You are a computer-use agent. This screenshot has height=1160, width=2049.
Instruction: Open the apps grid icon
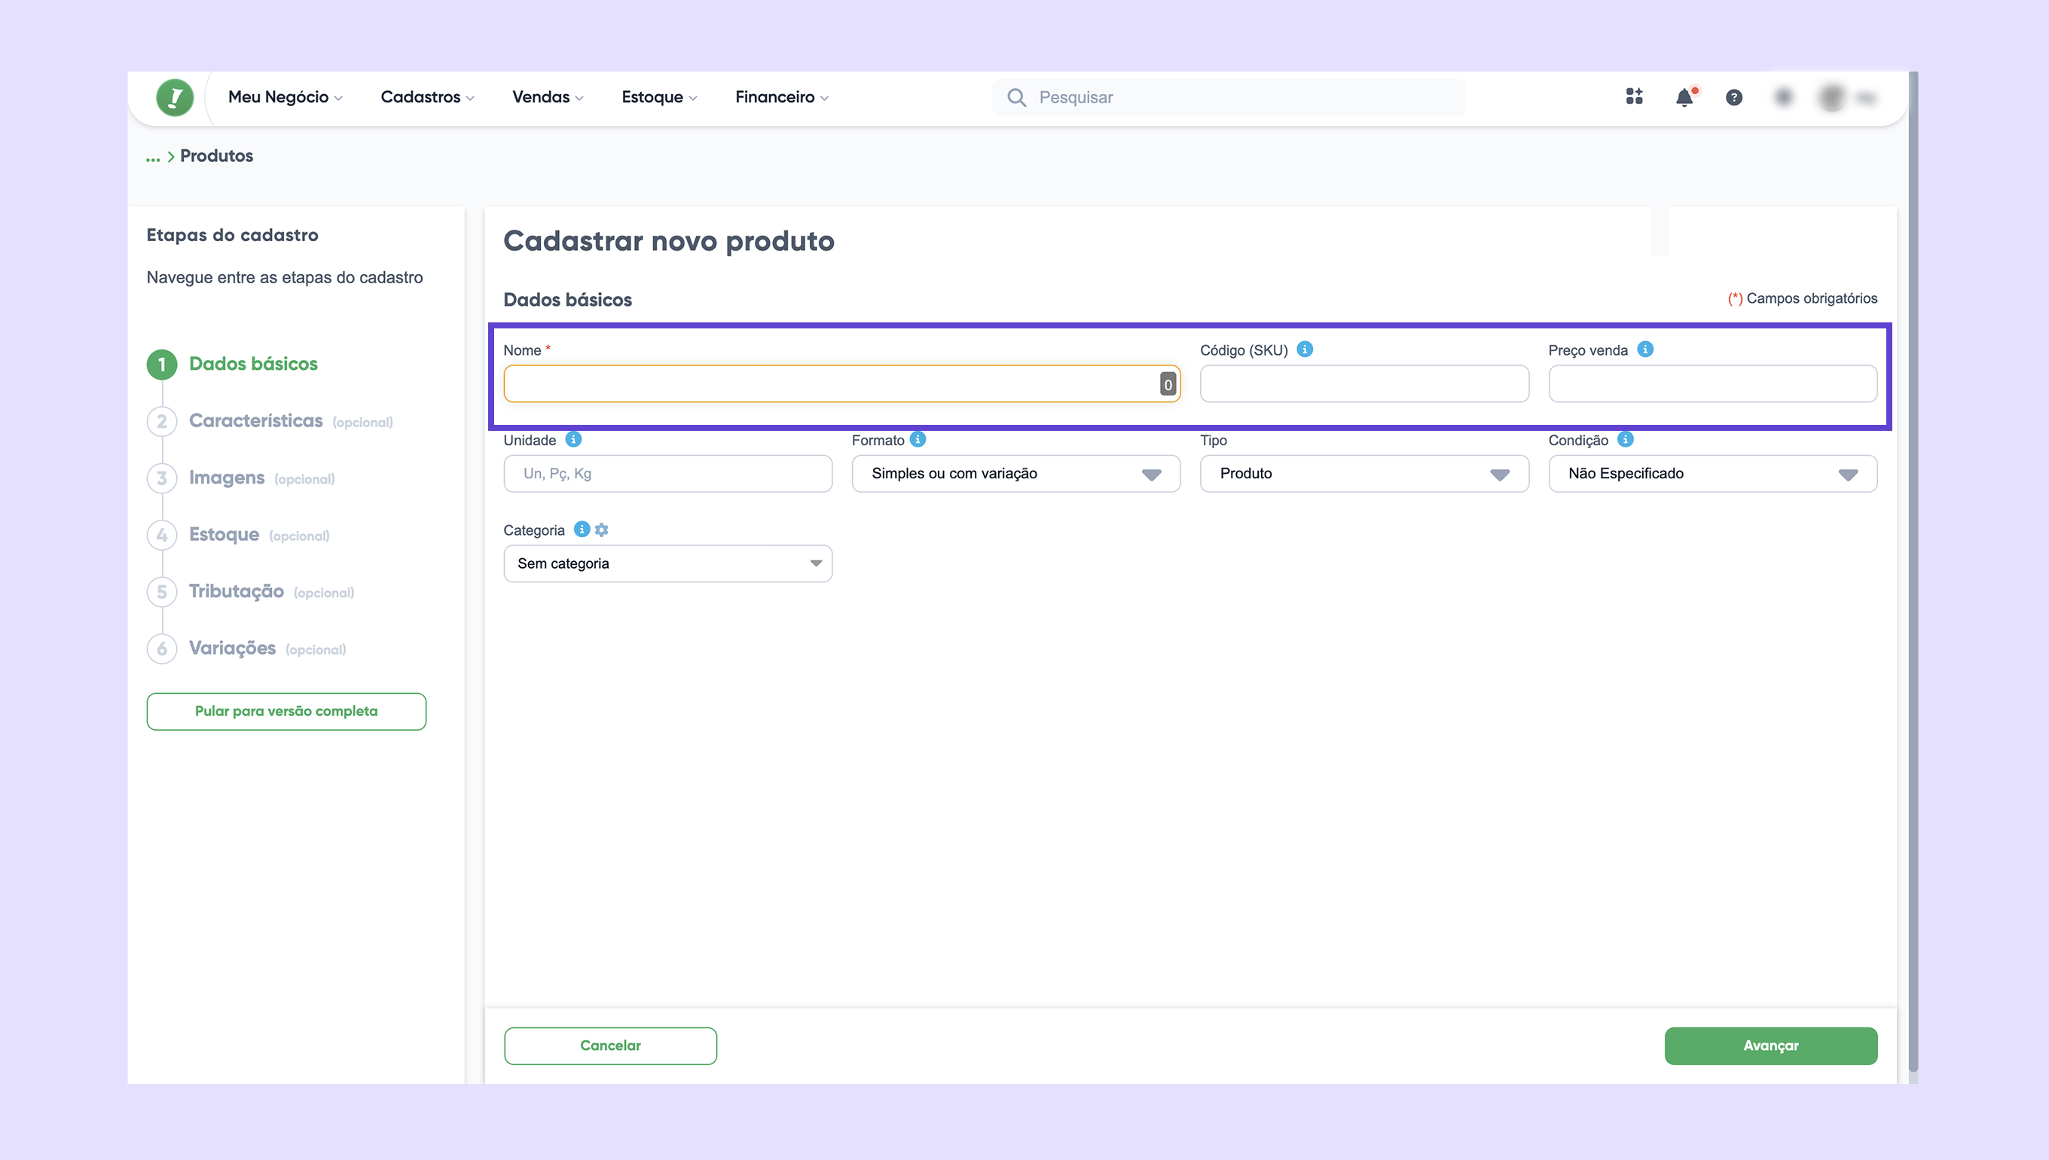pyautogui.click(x=1634, y=97)
